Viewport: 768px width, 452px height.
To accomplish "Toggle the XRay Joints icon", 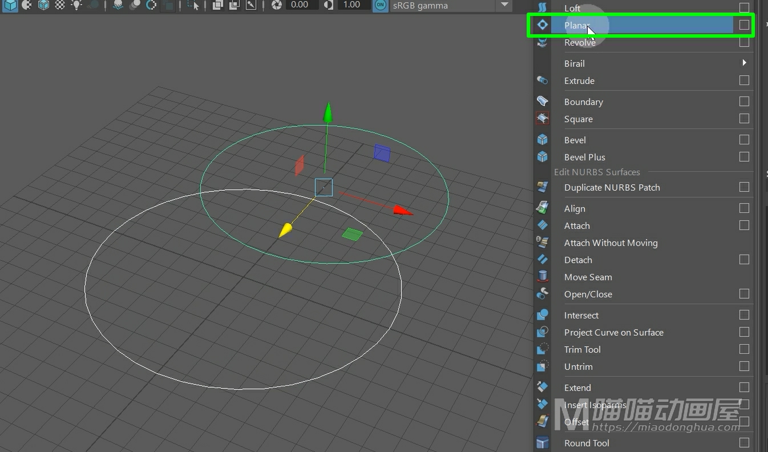I will 251,5.
